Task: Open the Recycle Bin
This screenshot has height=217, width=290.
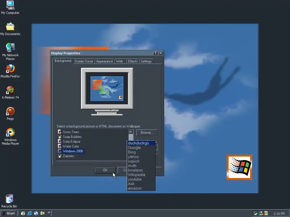Action: click(x=9, y=201)
